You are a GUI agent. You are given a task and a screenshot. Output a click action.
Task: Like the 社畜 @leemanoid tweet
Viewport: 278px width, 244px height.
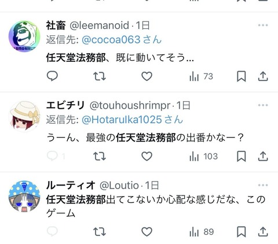click(147, 76)
